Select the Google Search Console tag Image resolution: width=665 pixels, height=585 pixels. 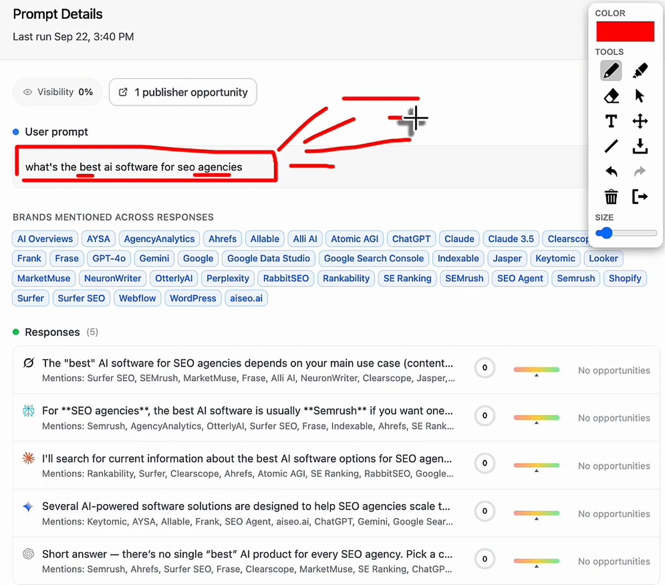click(x=374, y=258)
